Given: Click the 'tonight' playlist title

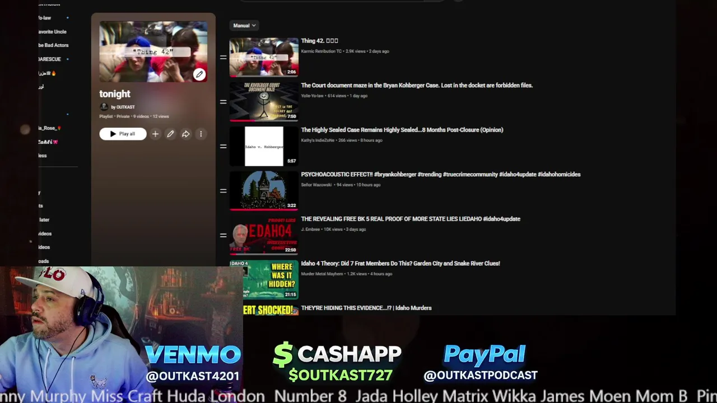Looking at the screenshot, I should click(115, 94).
